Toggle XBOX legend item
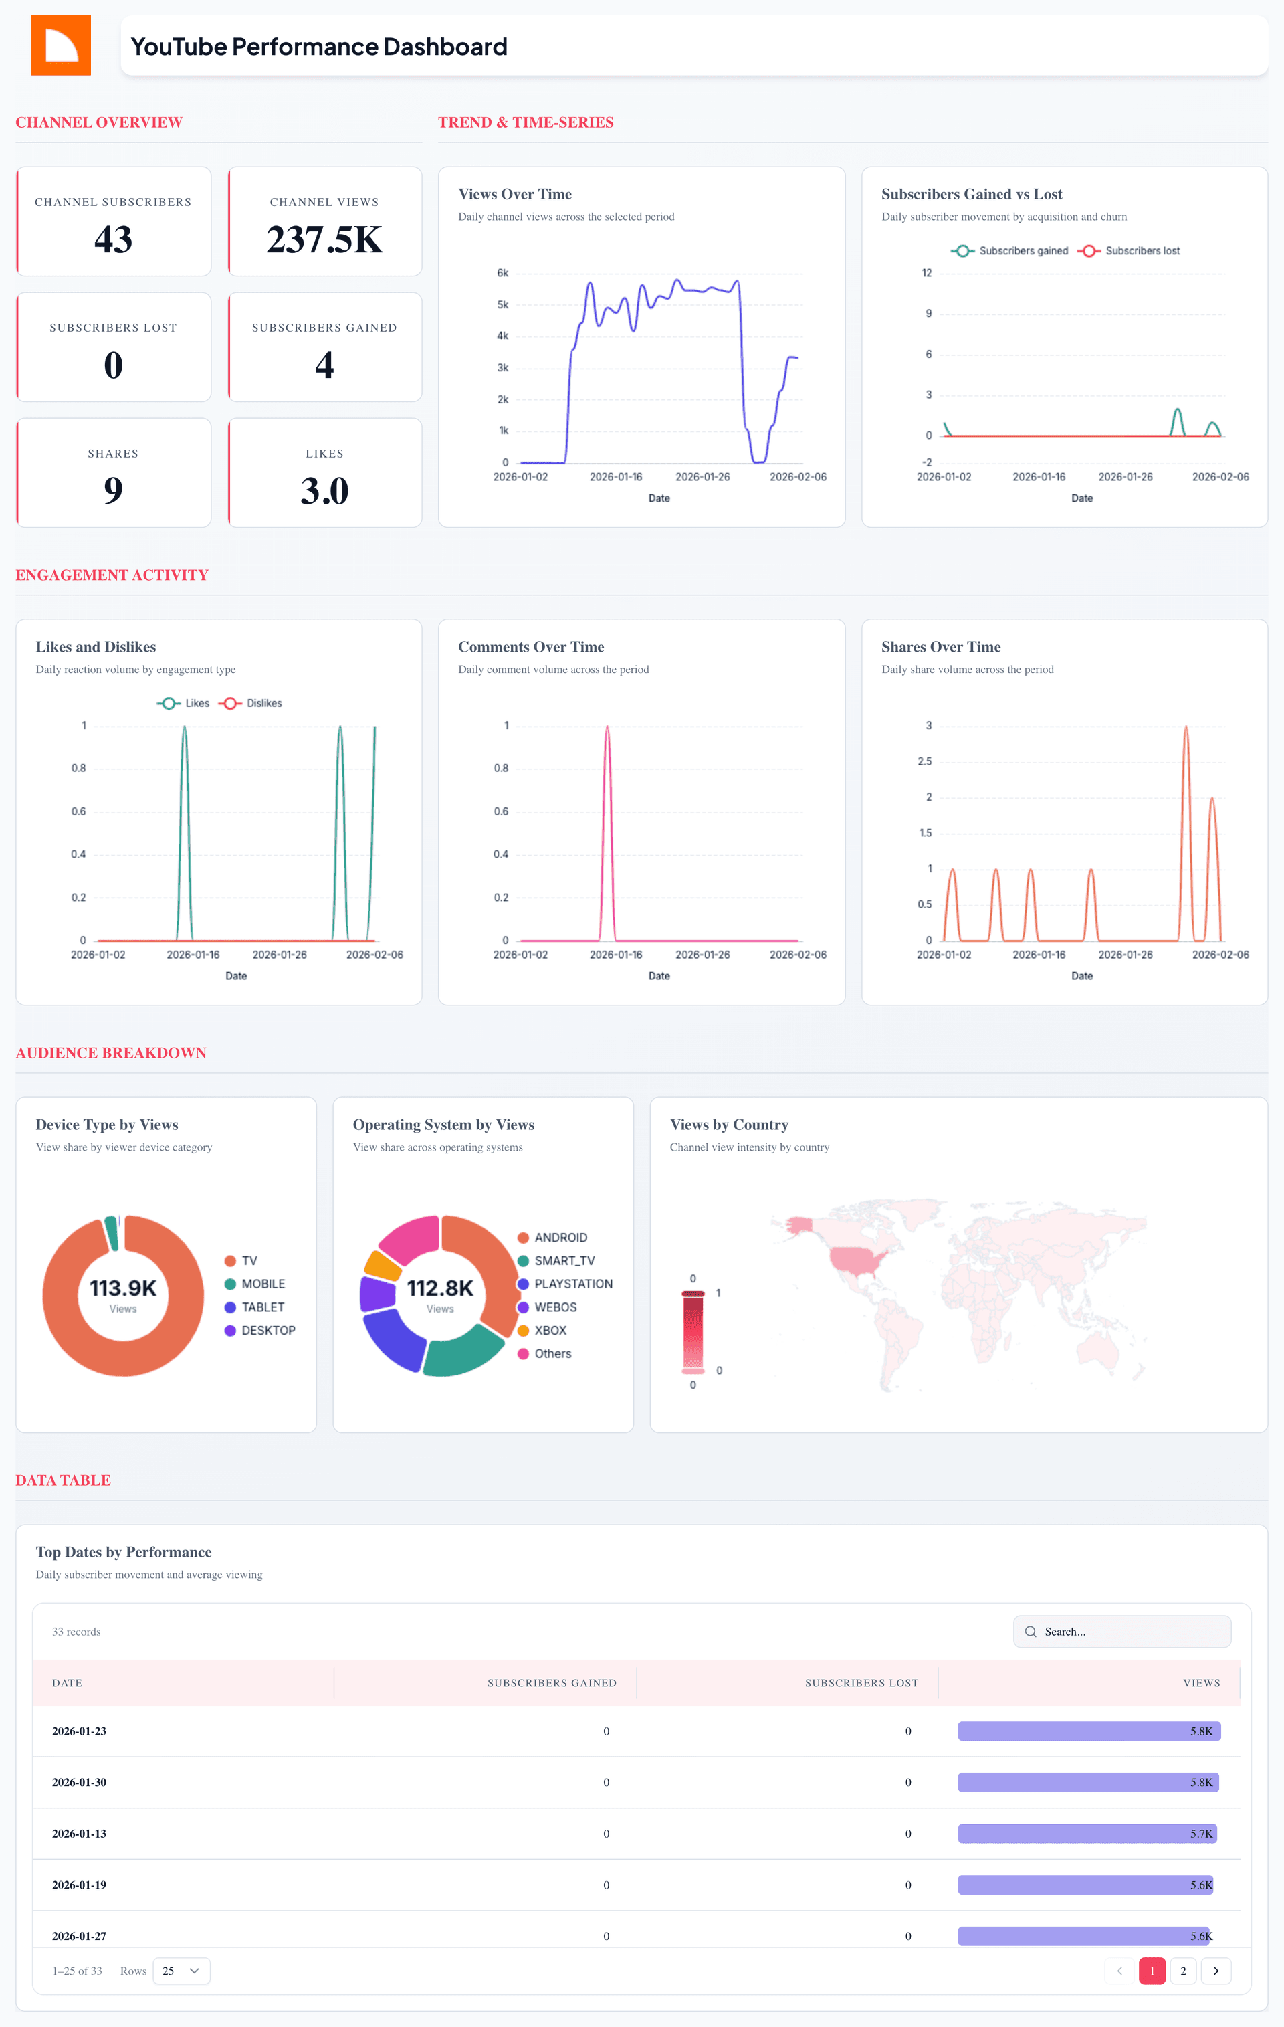The image size is (1284, 2027). (543, 1330)
